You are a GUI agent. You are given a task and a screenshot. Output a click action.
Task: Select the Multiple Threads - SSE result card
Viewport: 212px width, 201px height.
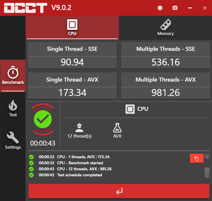coord(165,55)
